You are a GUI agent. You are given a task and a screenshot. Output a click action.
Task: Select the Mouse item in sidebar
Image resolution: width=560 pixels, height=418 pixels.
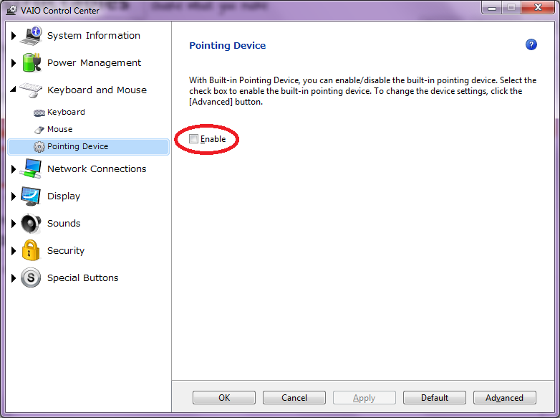tap(59, 129)
